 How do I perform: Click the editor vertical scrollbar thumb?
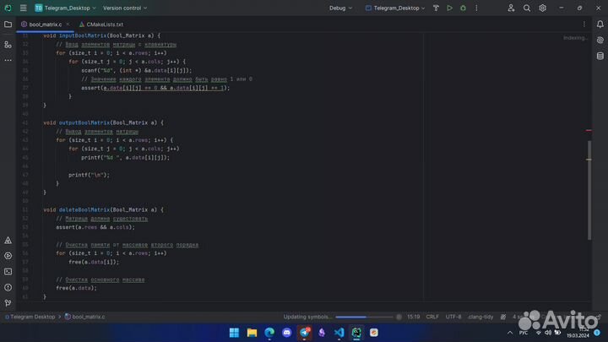[x=589, y=190]
